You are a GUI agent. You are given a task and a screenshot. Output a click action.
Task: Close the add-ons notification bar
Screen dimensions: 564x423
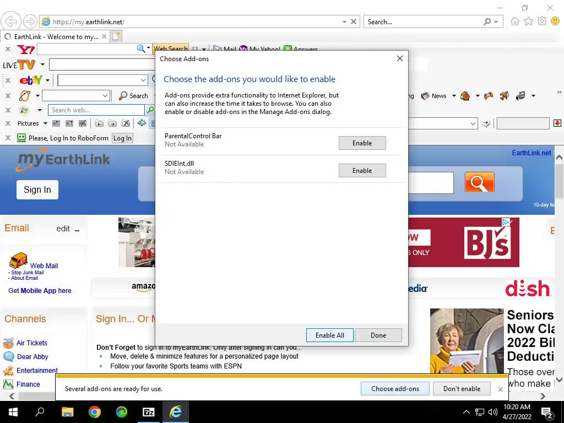pos(500,389)
